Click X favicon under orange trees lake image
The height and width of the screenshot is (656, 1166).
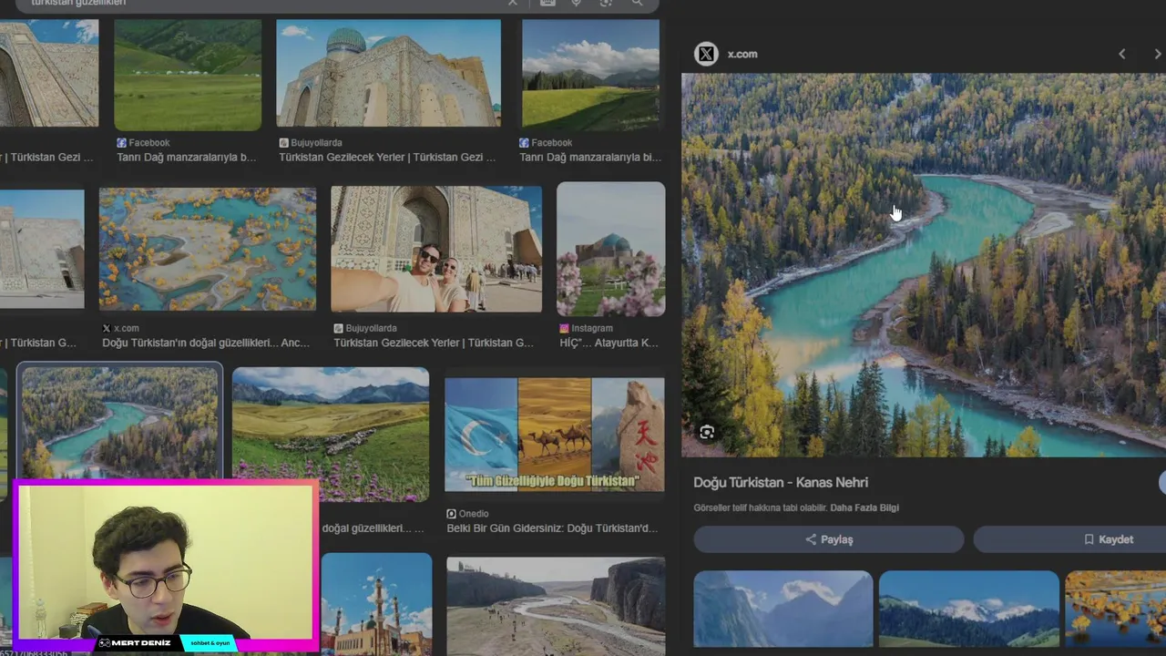pyautogui.click(x=107, y=328)
